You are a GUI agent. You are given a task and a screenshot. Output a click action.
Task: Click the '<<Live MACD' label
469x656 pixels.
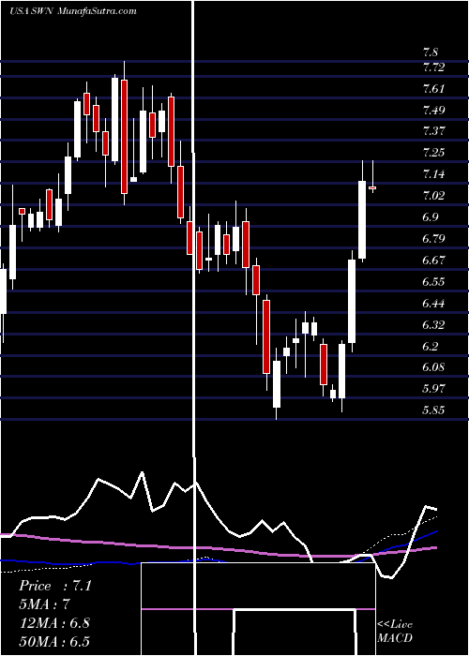coord(395,632)
